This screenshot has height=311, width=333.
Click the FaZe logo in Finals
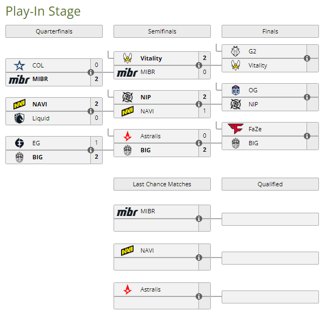(236, 129)
